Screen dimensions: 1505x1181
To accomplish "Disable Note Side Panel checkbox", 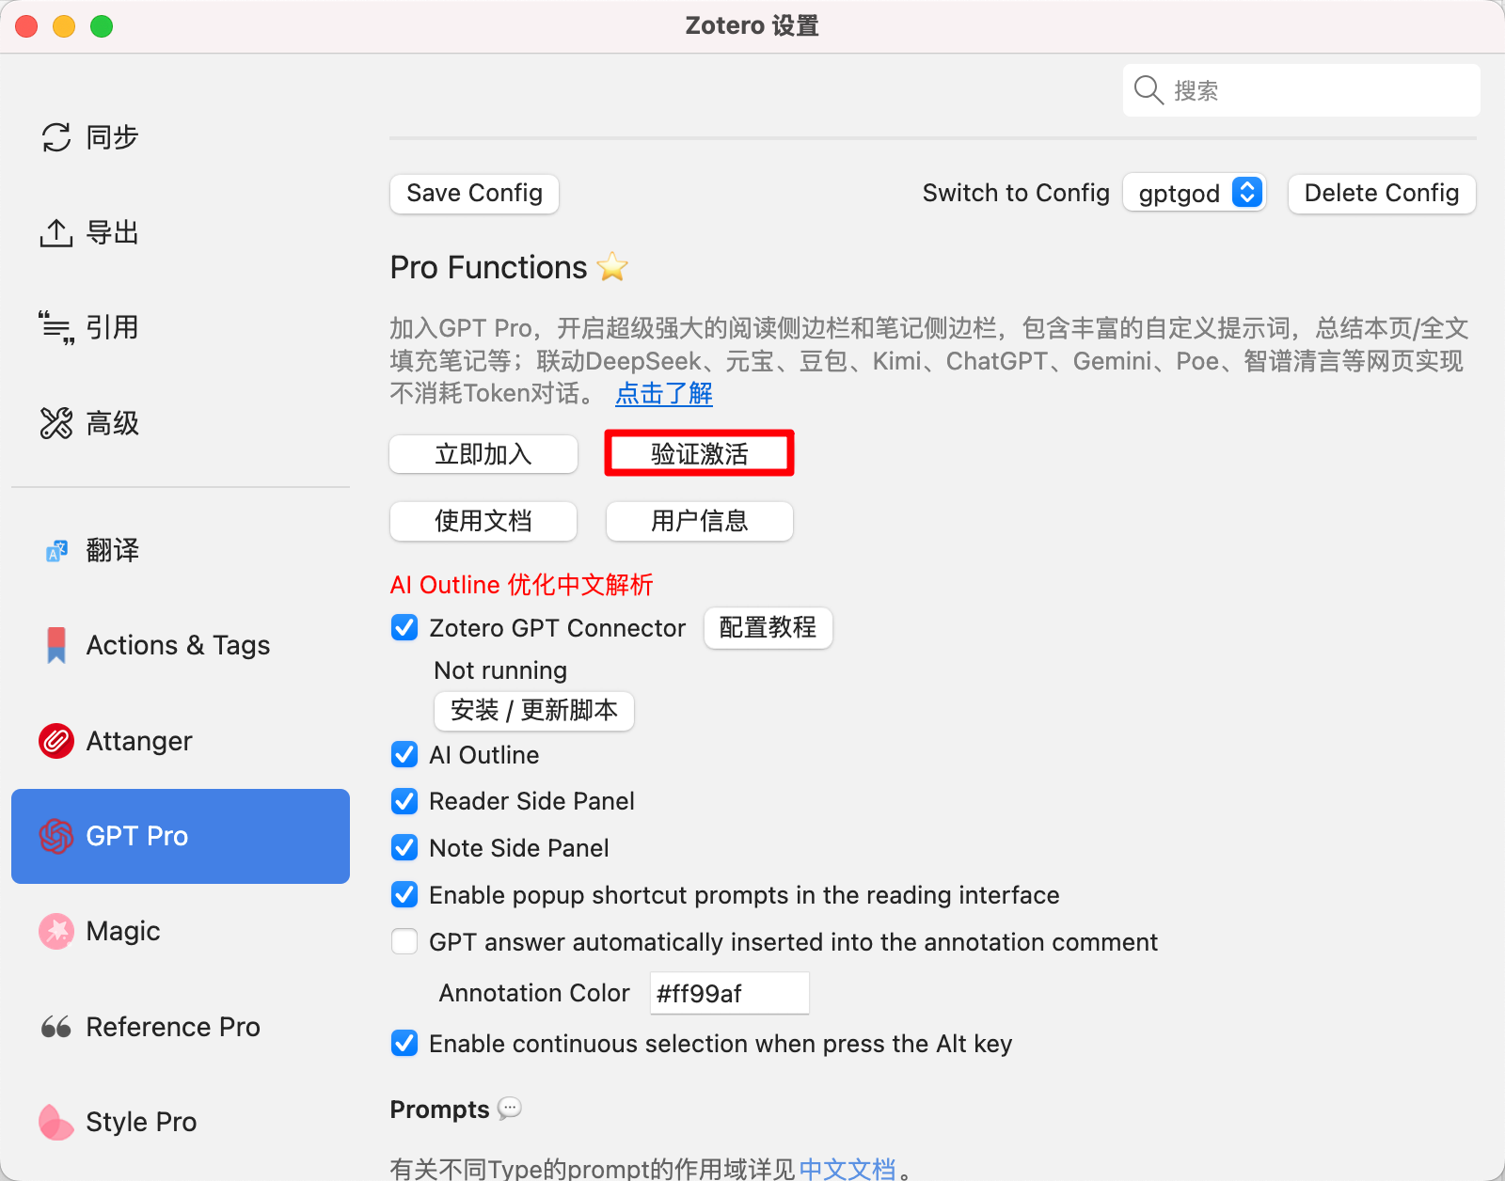I will tap(404, 848).
